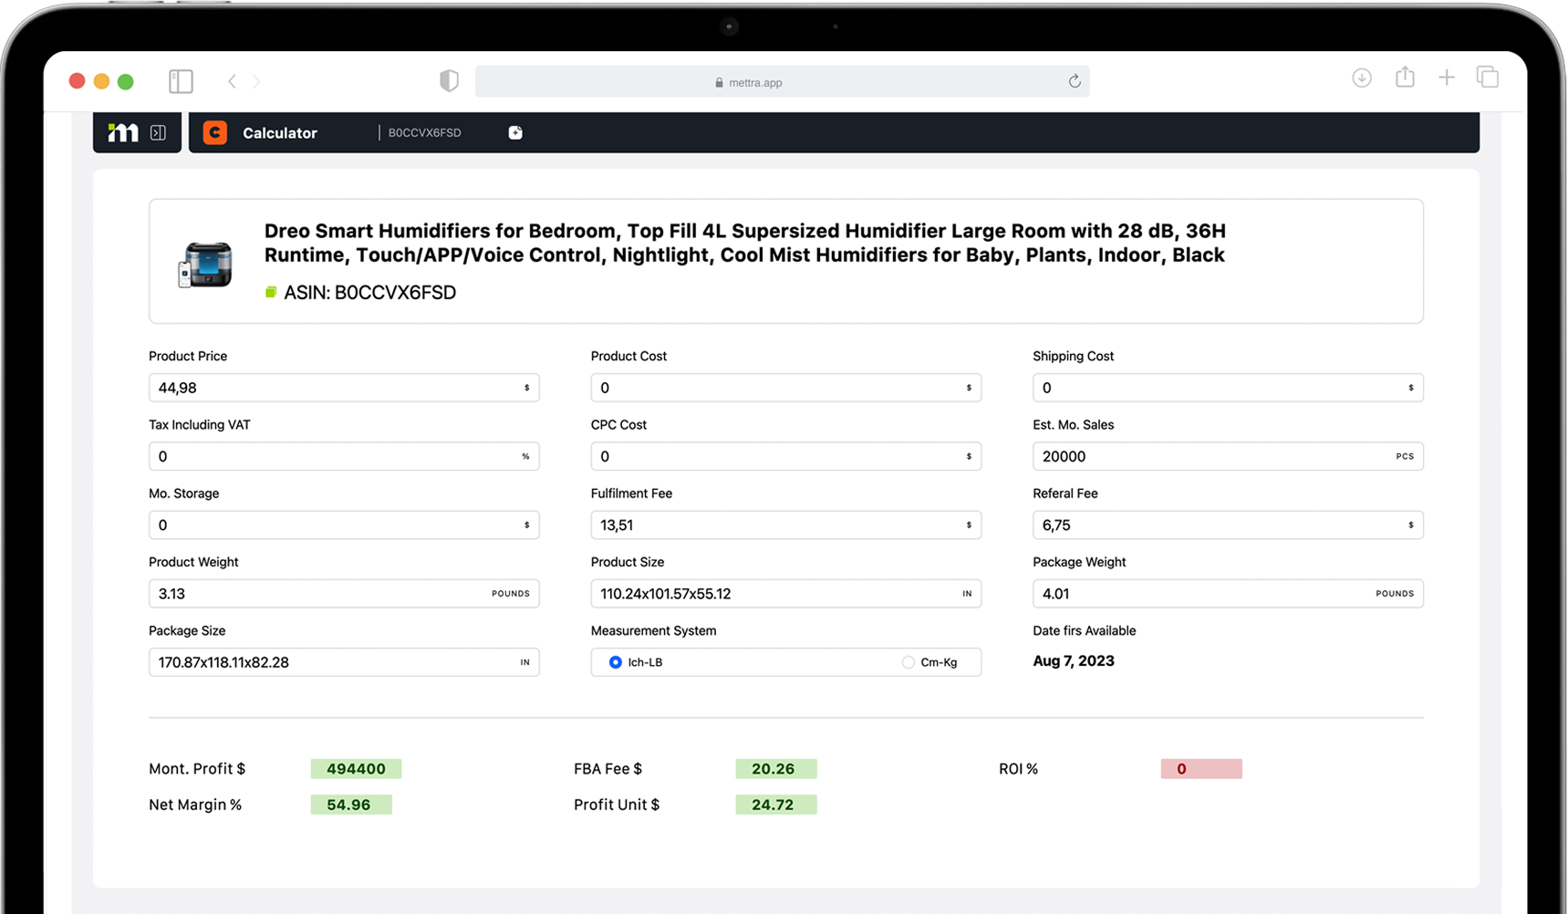Click the orange Calculator app icon
The width and height of the screenshot is (1568, 914).
click(x=215, y=133)
